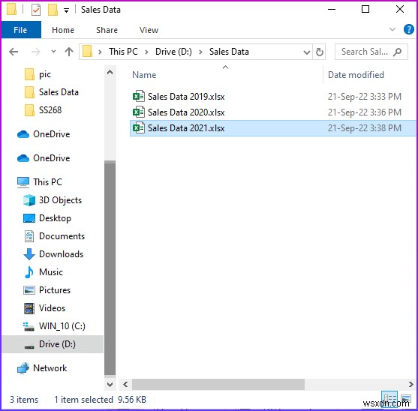Expand the ribbon with the chevron

pos(392,29)
